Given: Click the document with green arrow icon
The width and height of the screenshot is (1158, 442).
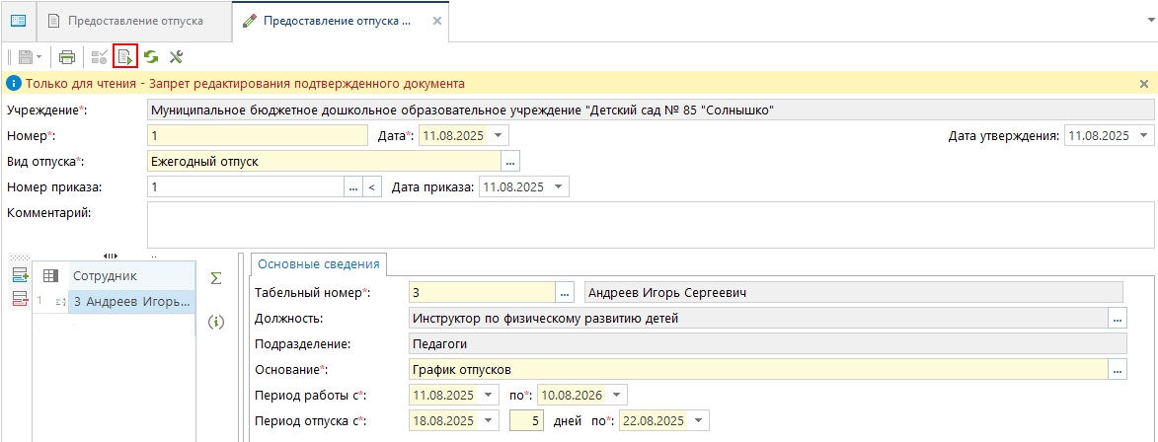Looking at the screenshot, I should coord(125,57).
